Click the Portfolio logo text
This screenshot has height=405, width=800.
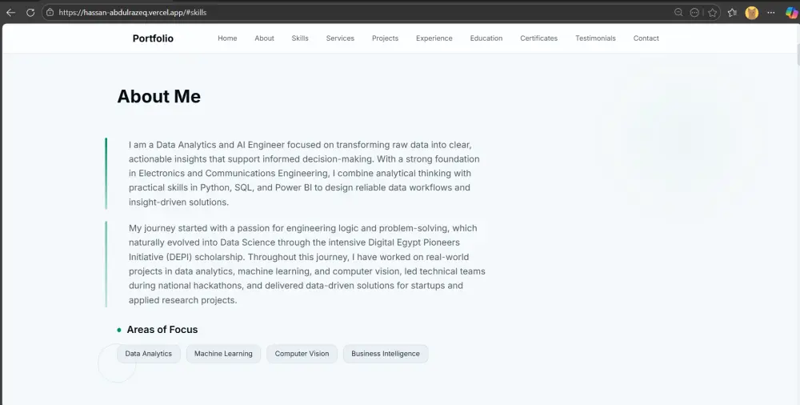click(153, 38)
